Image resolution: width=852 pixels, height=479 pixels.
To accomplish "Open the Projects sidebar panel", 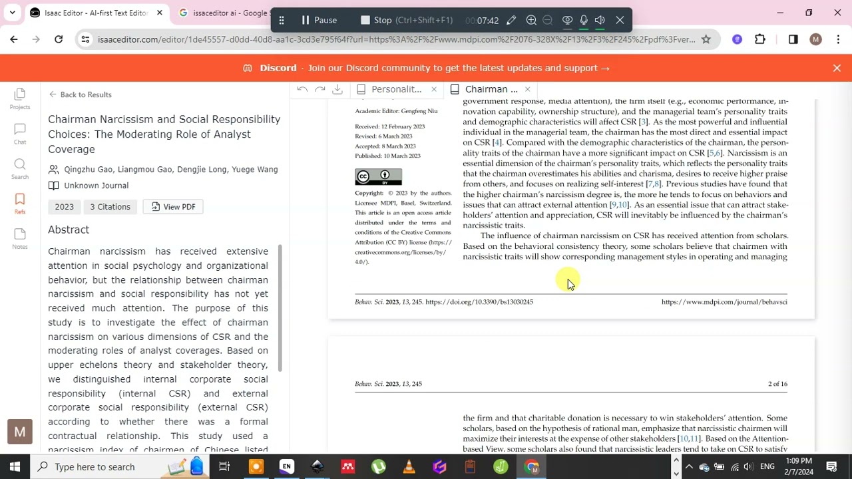I will tap(20, 98).
